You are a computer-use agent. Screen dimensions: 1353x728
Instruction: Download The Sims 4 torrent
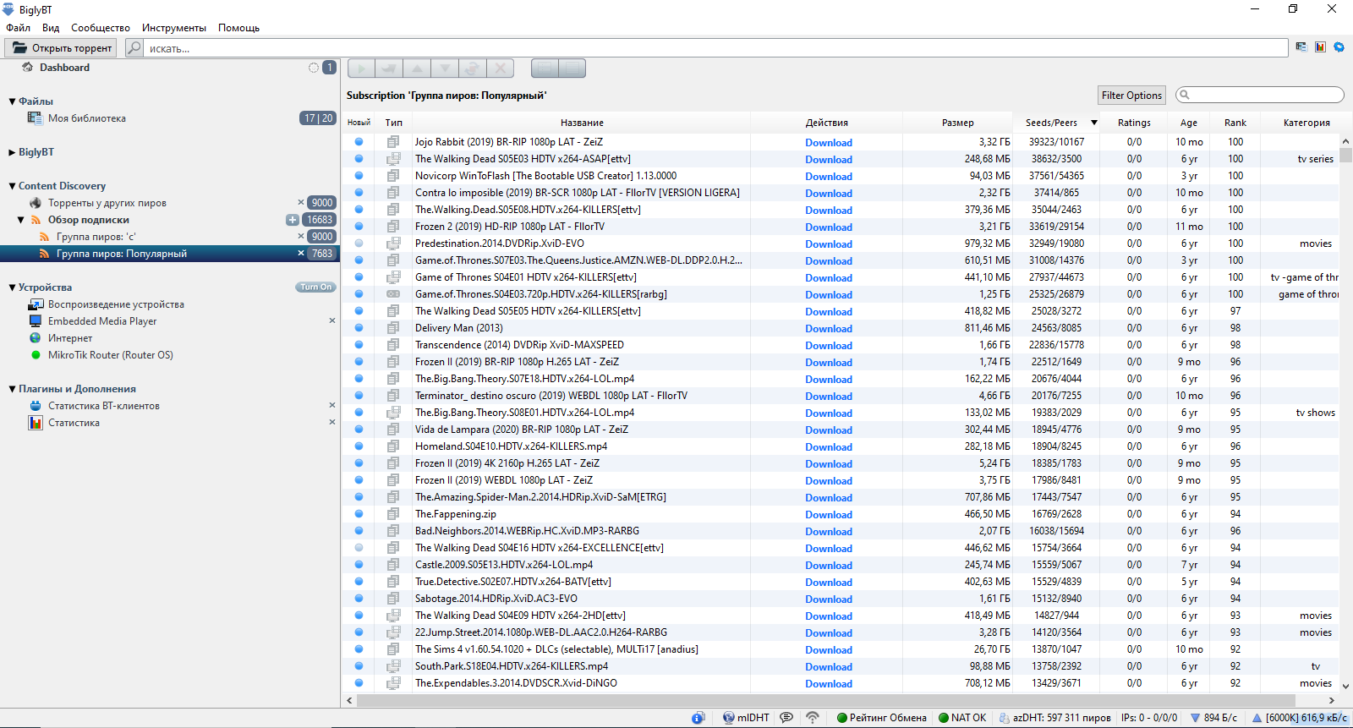click(829, 650)
